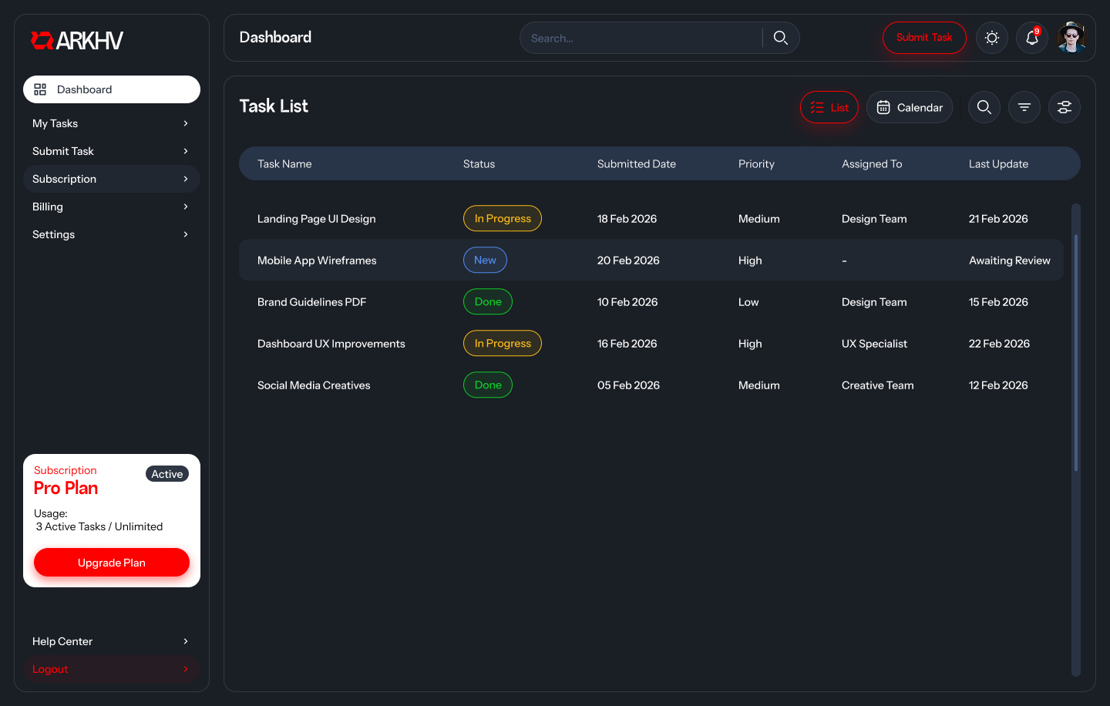Click the user profile avatar

(x=1071, y=38)
